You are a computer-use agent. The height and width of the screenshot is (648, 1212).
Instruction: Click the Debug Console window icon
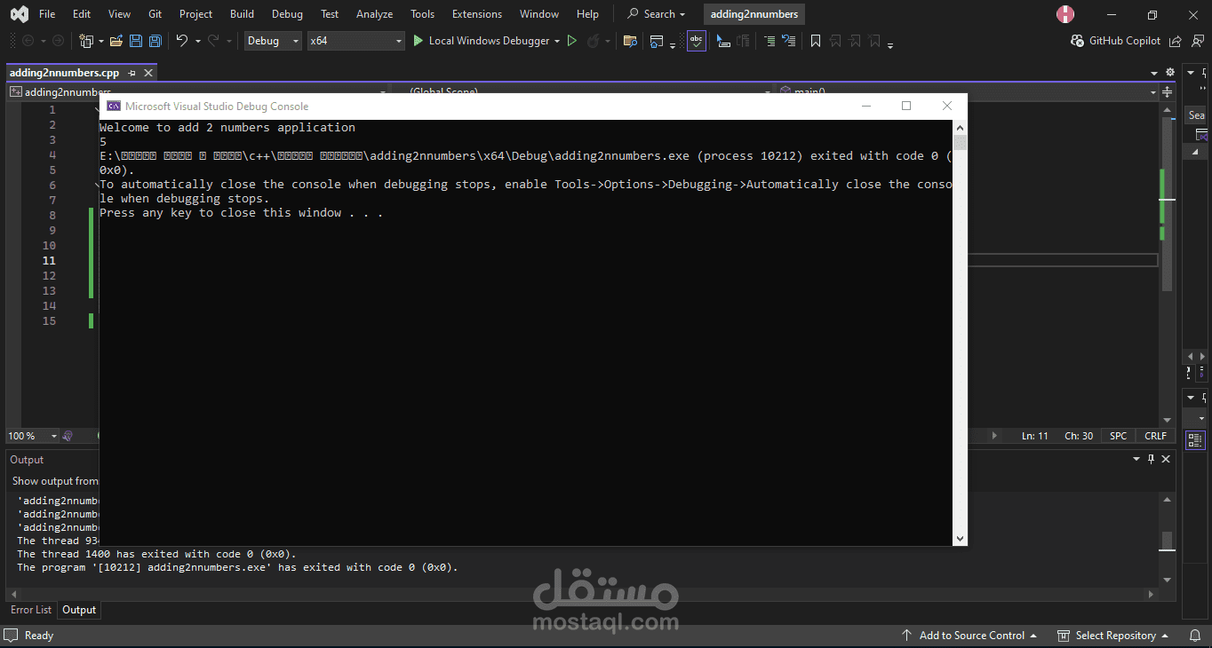[x=114, y=107]
